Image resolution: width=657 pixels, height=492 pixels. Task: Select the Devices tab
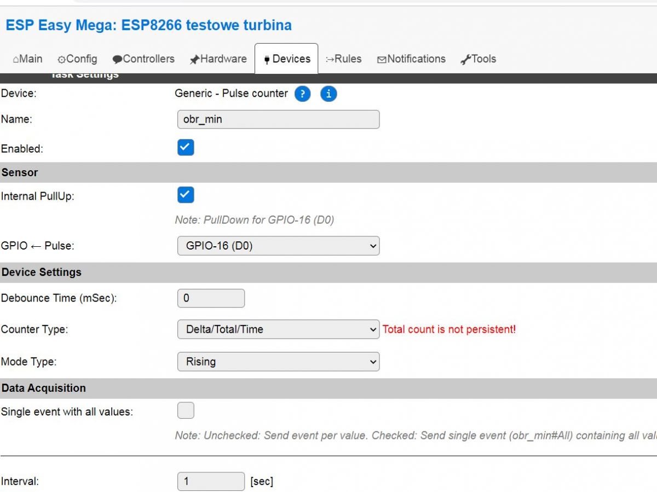point(286,59)
